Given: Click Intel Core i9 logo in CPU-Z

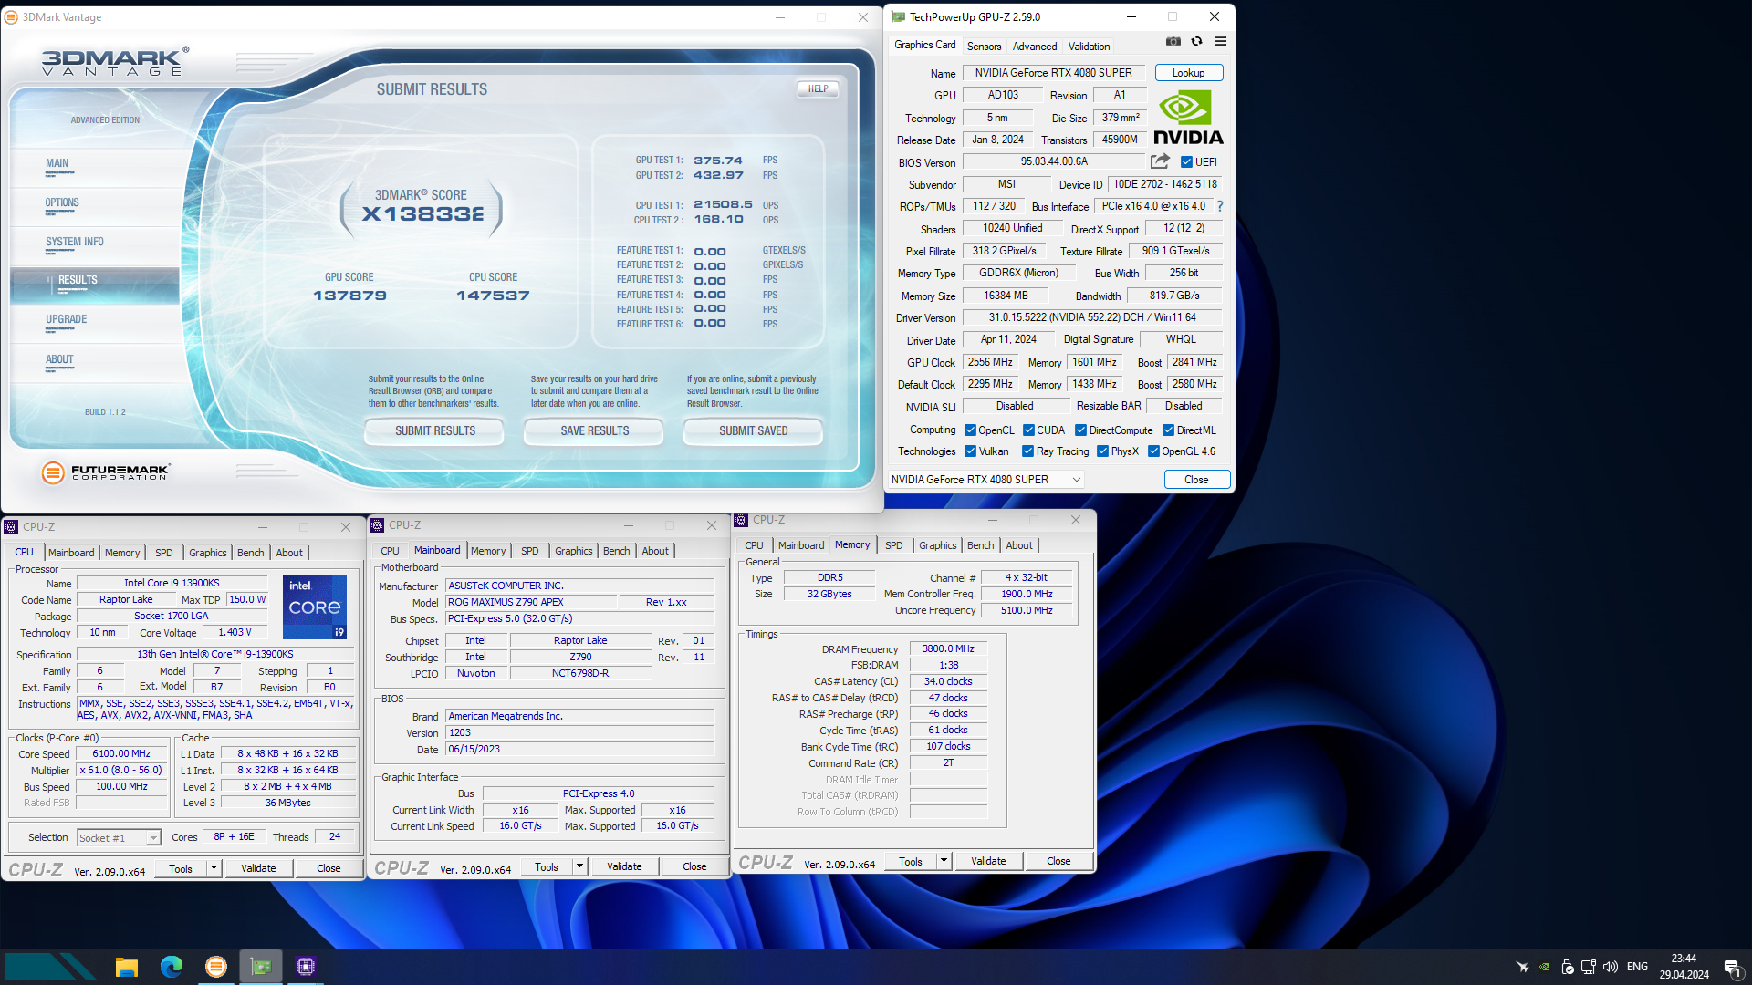Looking at the screenshot, I should 315,607.
